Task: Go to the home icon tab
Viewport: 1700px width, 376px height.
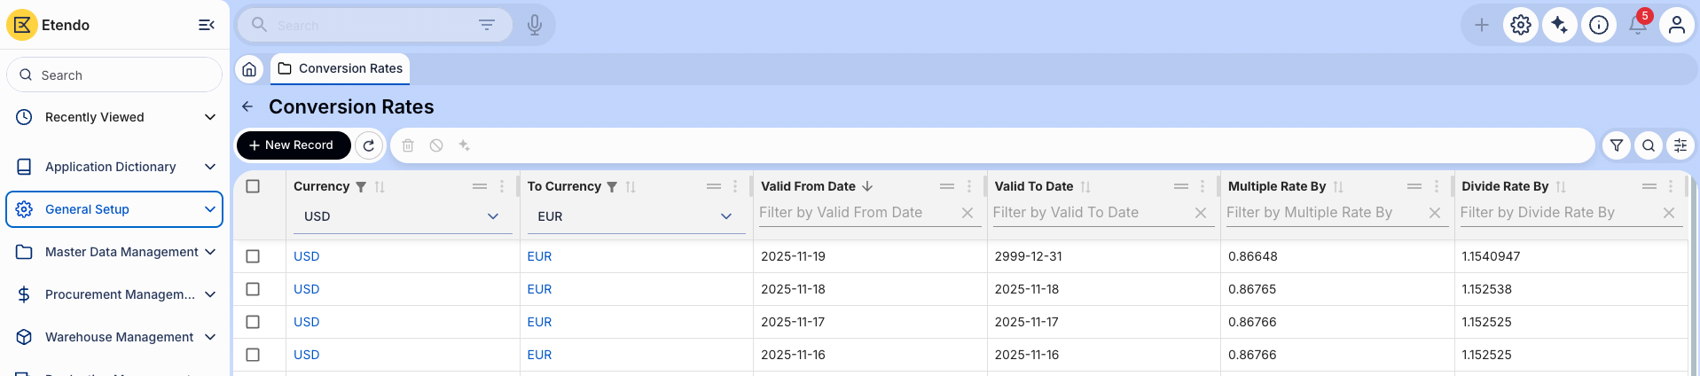Action: (250, 68)
